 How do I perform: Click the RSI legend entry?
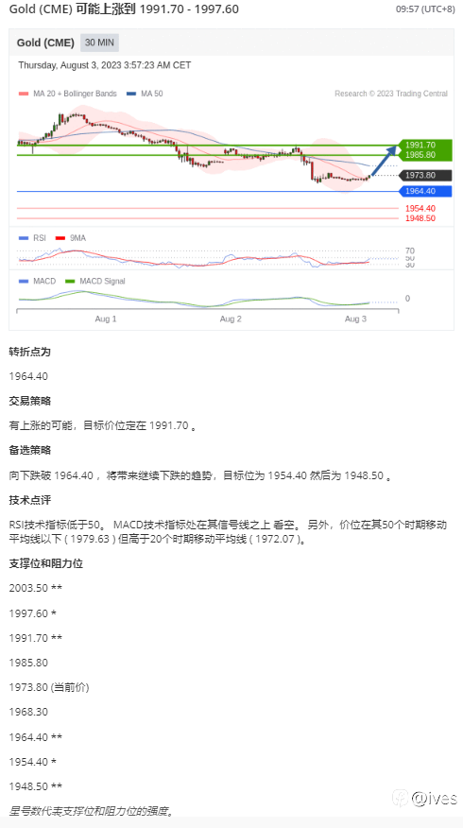coord(32,238)
